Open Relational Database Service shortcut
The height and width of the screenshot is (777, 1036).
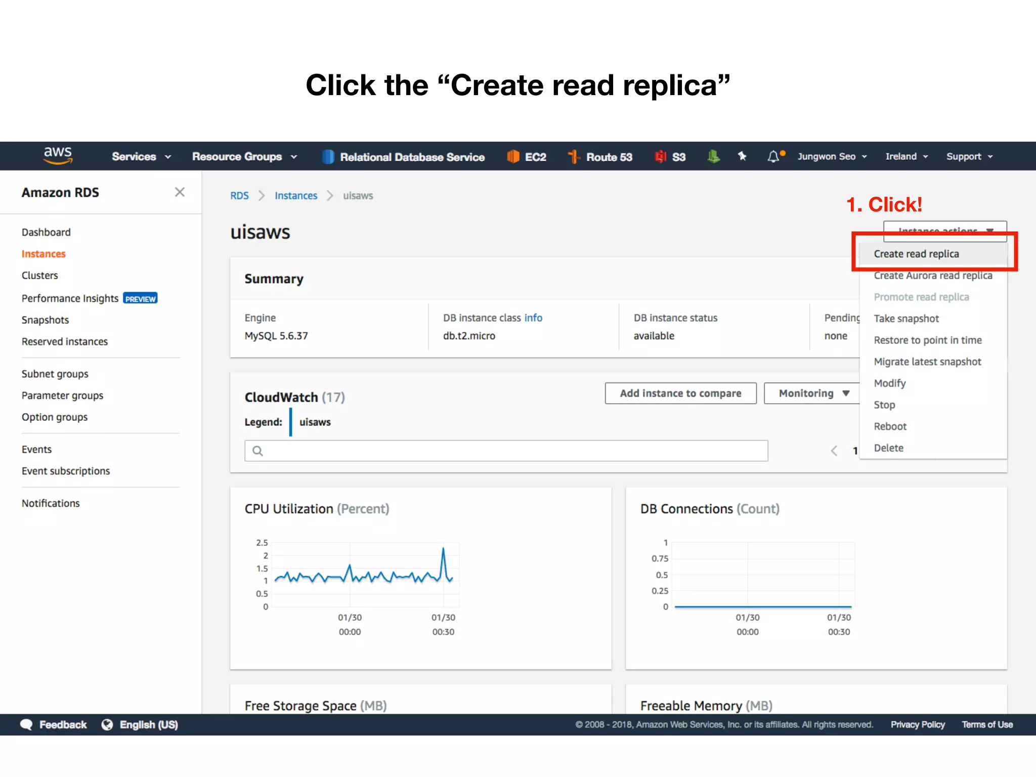pyautogui.click(x=403, y=157)
